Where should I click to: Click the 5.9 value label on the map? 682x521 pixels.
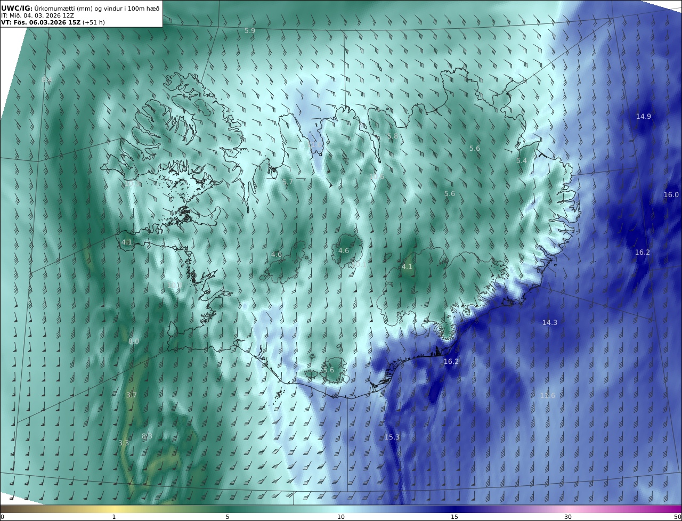(x=250, y=31)
